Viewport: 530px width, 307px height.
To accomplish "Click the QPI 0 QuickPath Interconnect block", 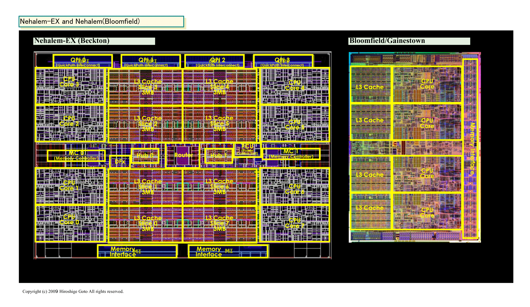I will coord(83,61).
